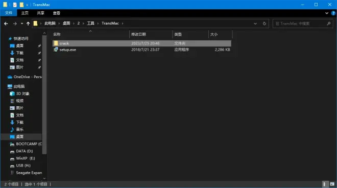Viewport: 337px width, 188px height.
Task: Click the navigation pane scrollbar
Action: 44,95
